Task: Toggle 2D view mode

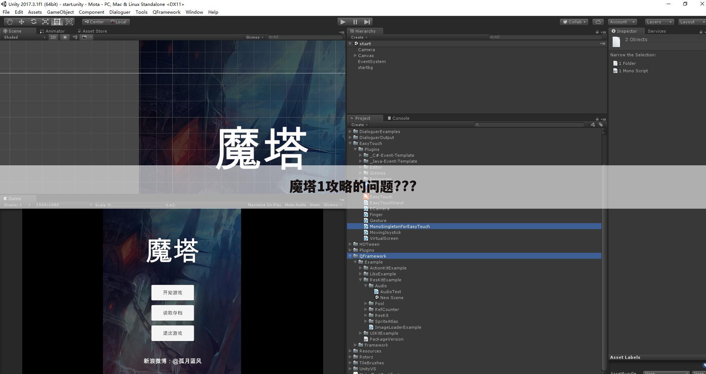Action: (53, 37)
